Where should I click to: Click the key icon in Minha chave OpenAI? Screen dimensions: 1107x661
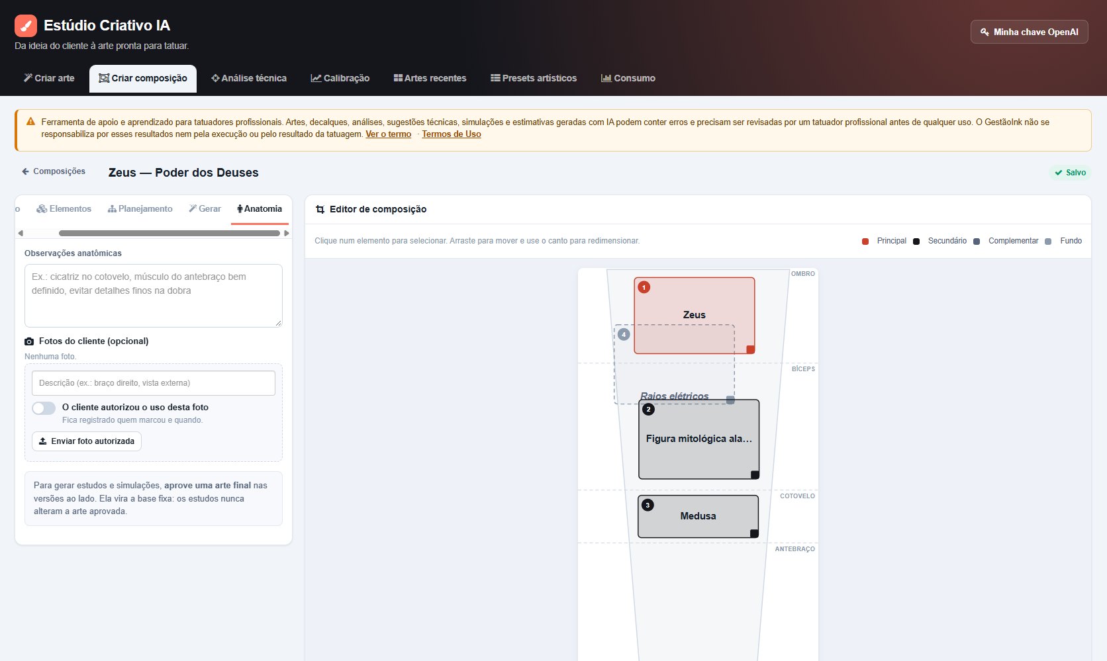[x=985, y=32]
